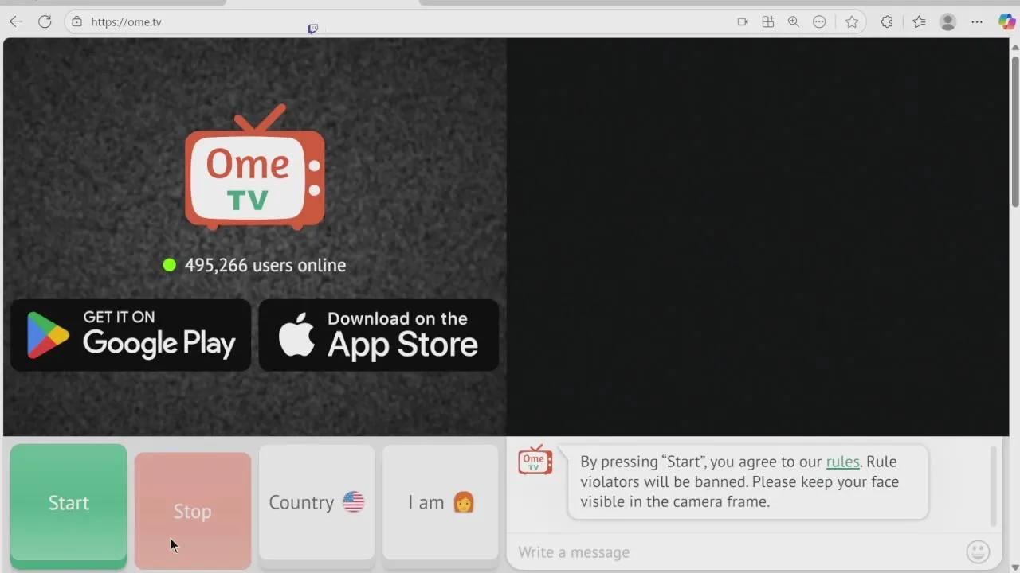This screenshot has width=1020, height=573.
Task: Start a video chat
Action: tap(69, 505)
